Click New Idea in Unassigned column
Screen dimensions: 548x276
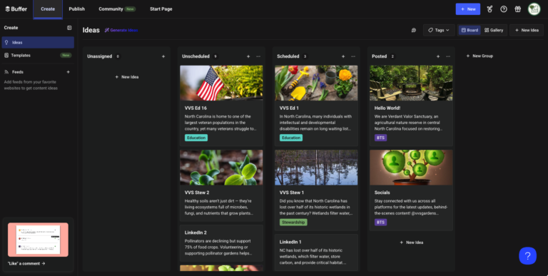[x=126, y=77]
